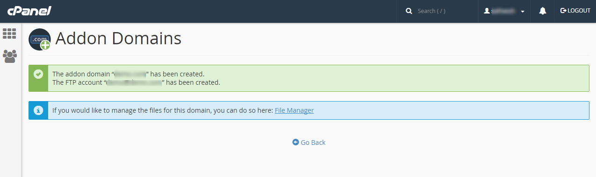
Task: Click the logout arrow icon
Action: pyautogui.click(x=563, y=11)
